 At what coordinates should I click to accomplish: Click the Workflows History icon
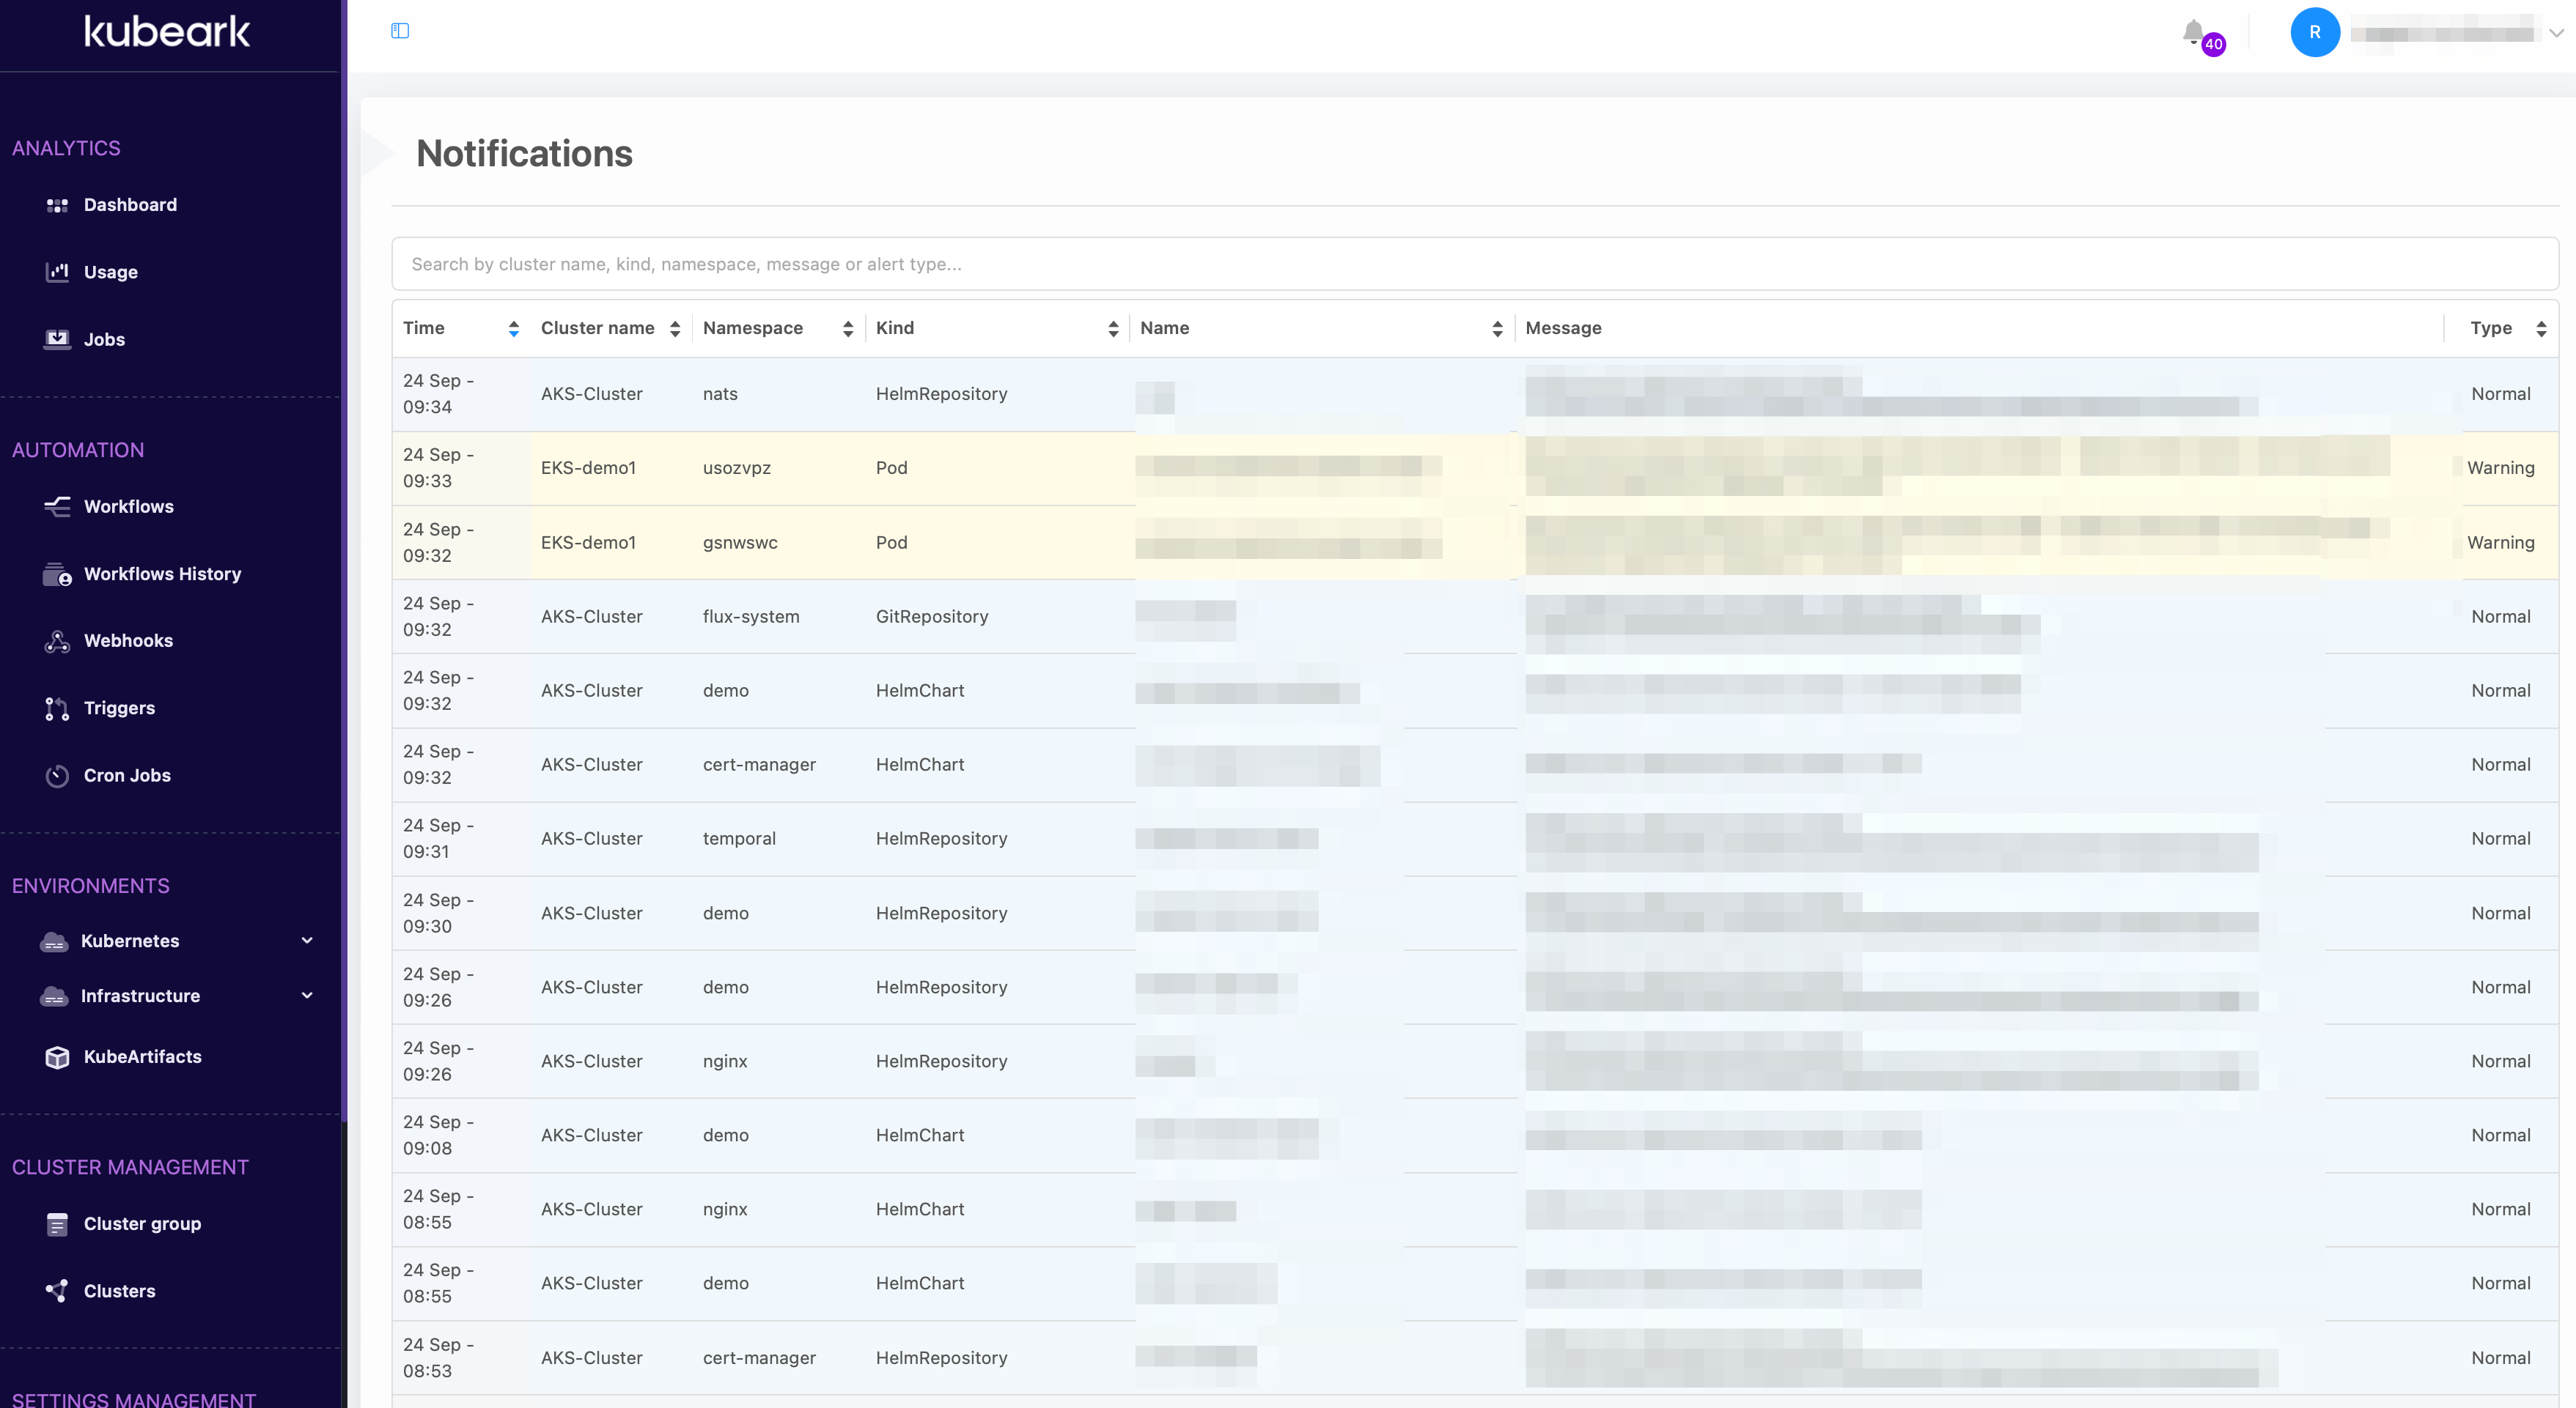[57, 574]
